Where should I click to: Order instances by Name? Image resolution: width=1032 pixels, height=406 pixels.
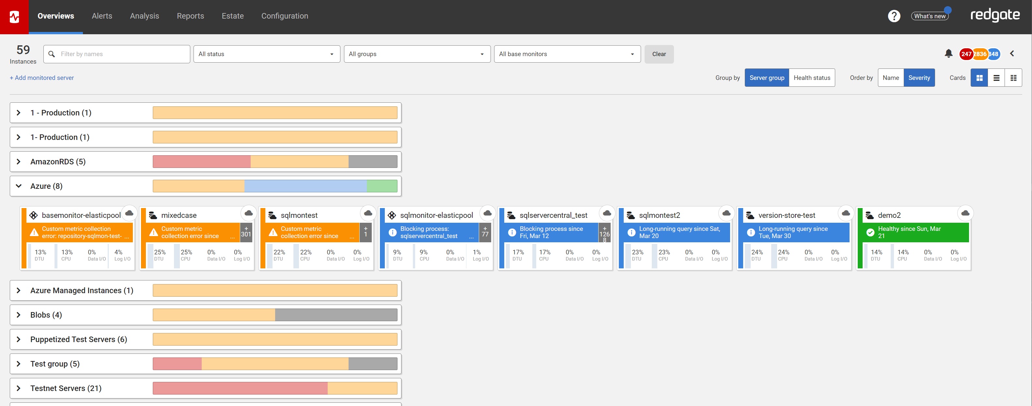891,78
